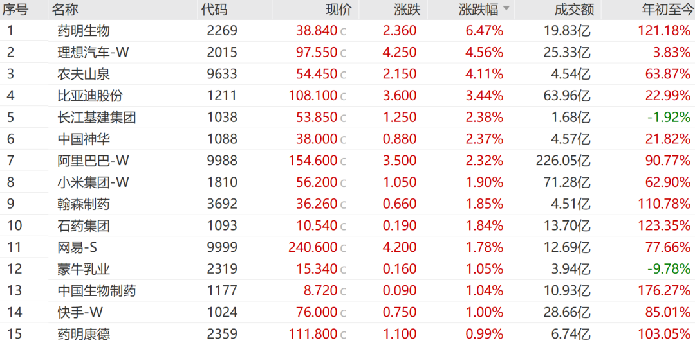
Task: Click stock code 9633 for 农夫山泉
Action: [222, 74]
